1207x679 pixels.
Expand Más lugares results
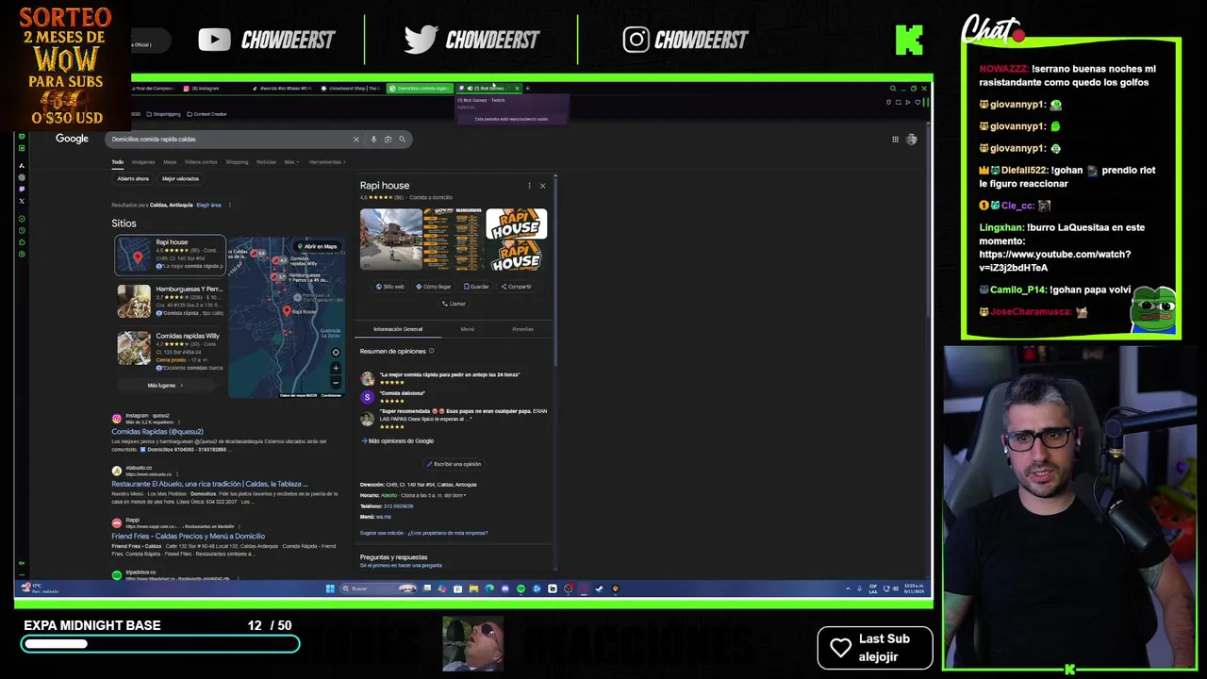[165, 386]
